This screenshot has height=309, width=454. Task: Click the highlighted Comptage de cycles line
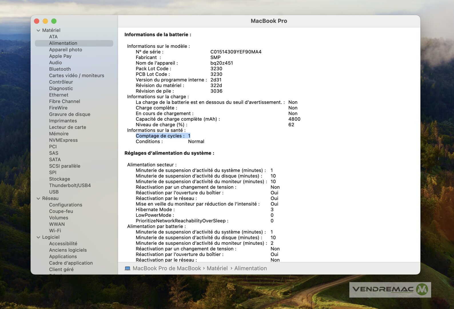coord(163,136)
